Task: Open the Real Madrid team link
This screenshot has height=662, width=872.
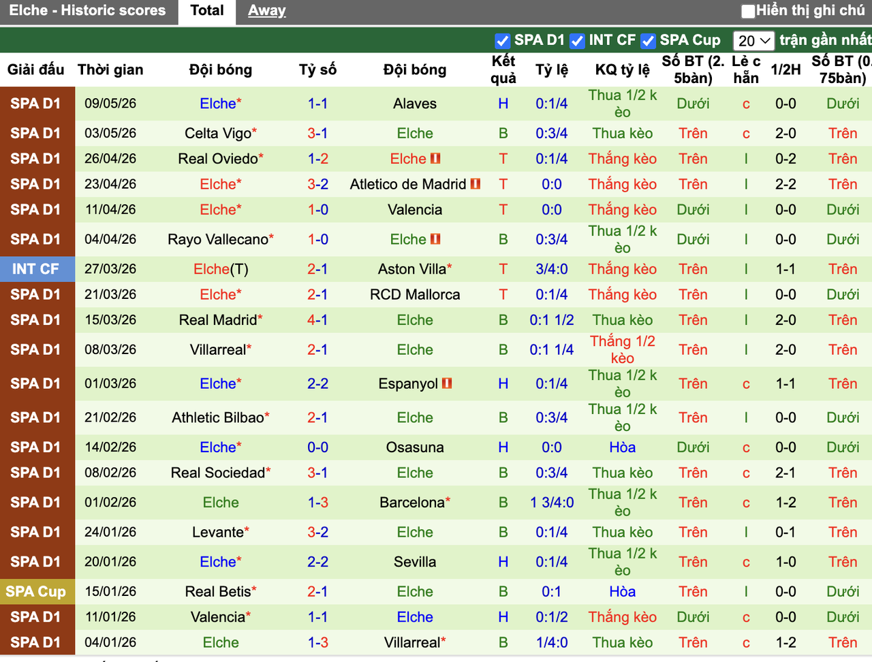Action: [x=218, y=320]
